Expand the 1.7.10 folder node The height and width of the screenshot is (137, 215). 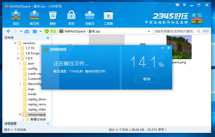click(18, 48)
